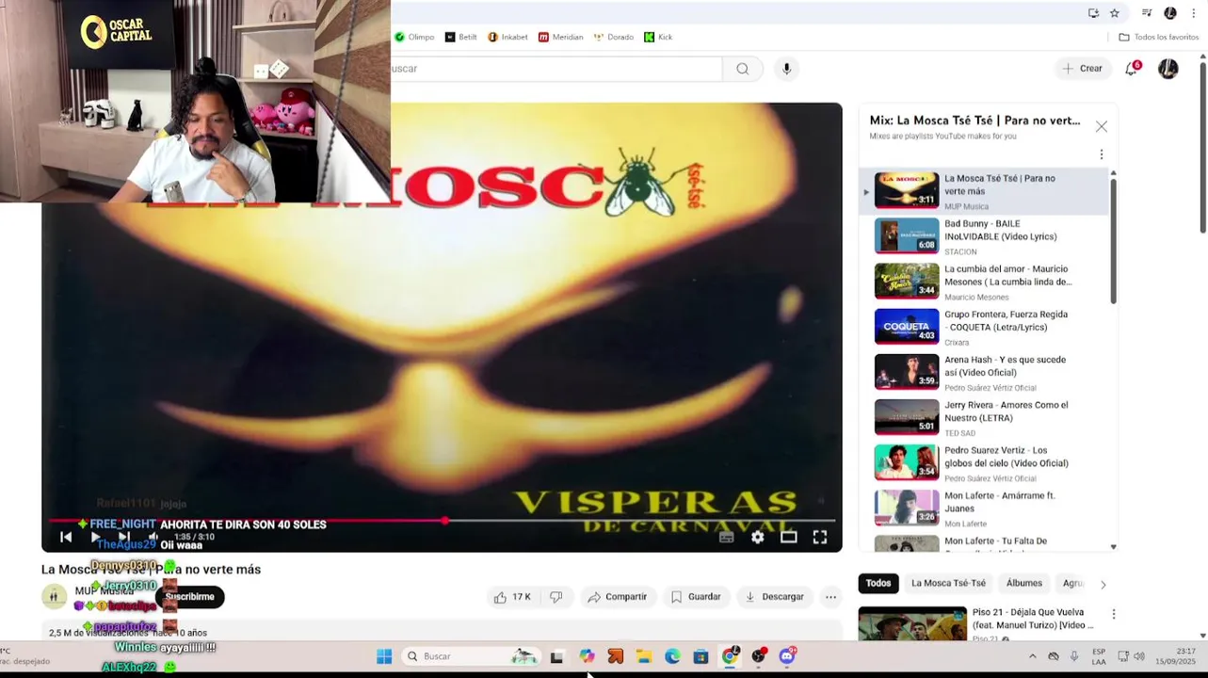The height and width of the screenshot is (678, 1208).
Task: Download video with Descargar button
Action: (x=774, y=597)
